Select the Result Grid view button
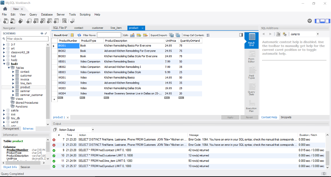331x177 pixels. (x=251, y=40)
